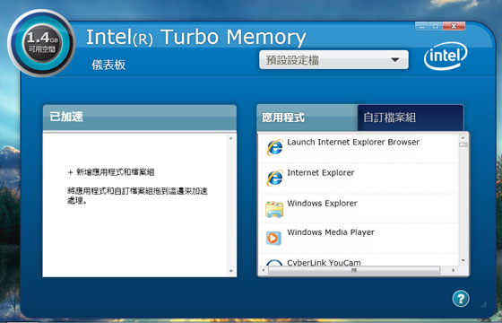
Task: Select the Windows Explorer folder icon
Action: [274, 209]
